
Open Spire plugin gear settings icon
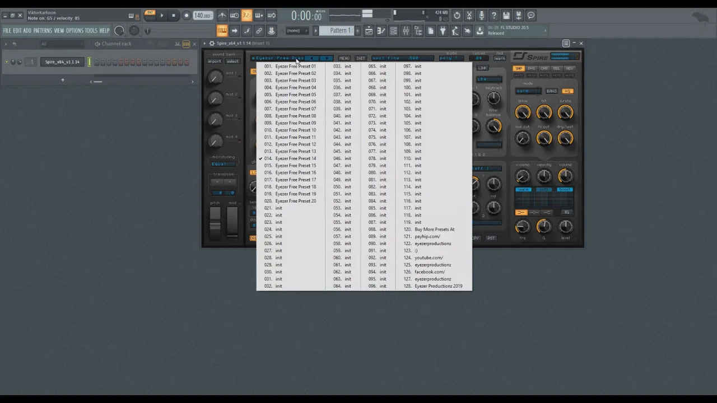pyautogui.click(x=212, y=43)
